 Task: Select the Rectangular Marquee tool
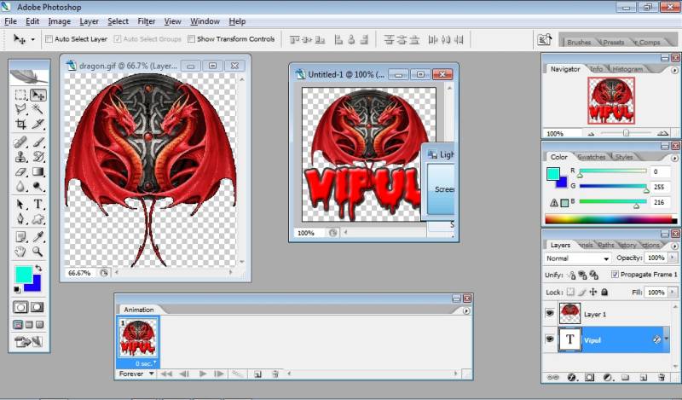tap(20, 95)
